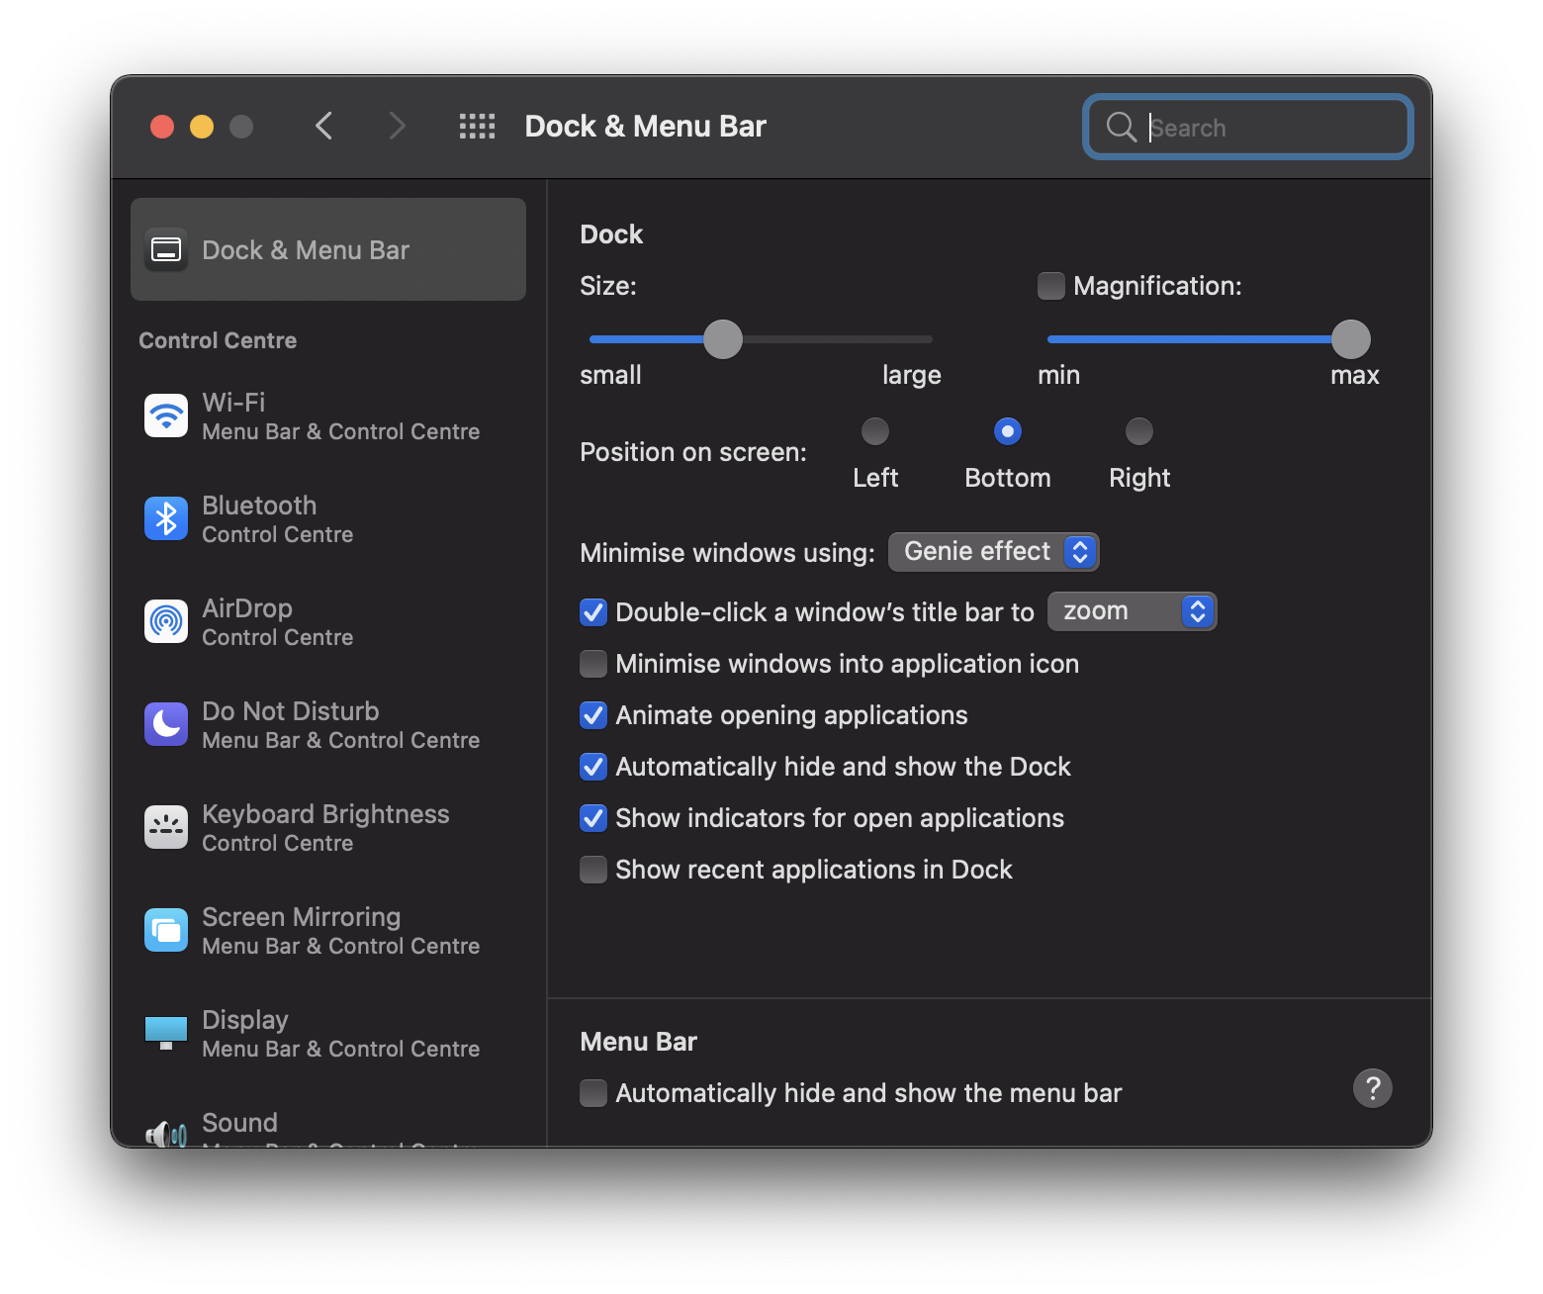Select the Keyboard Brightness icon
Image resolution: width=1543 pixels, height=1294 pixels.
[x=166, y=828]
